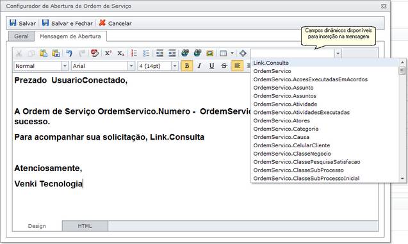
Task: Open the Normal paragraph style dropdown
Action: [65, 66]
